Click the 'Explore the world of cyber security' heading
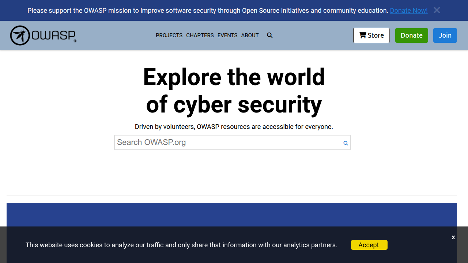The image size is (468, 263). pyautogui.click(x=234, y=91)
